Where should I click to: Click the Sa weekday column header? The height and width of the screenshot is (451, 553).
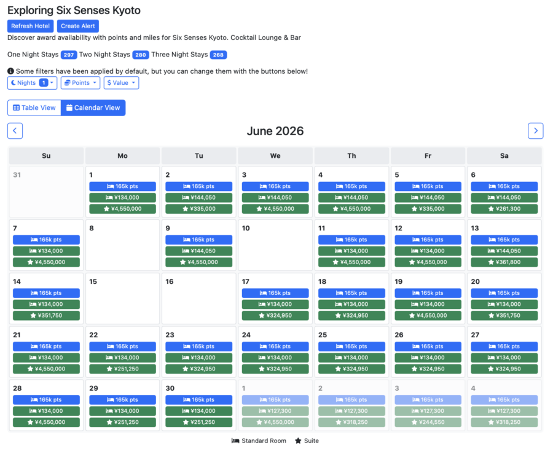coord(504,156)
